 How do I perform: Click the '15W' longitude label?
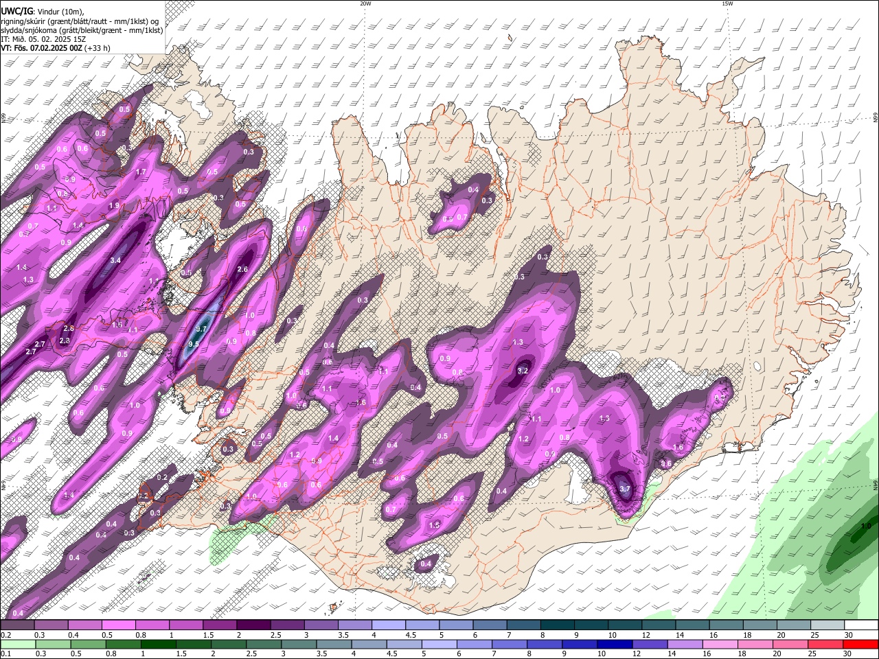point(727,3)
